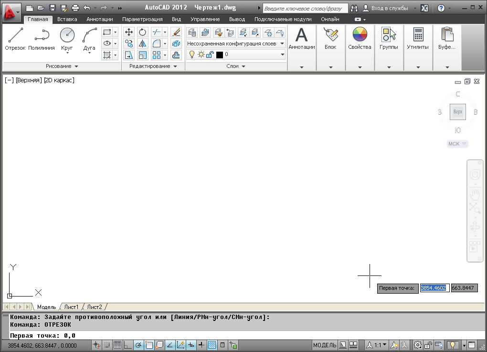Open the Вид ribbon tab

click(176, 19)
